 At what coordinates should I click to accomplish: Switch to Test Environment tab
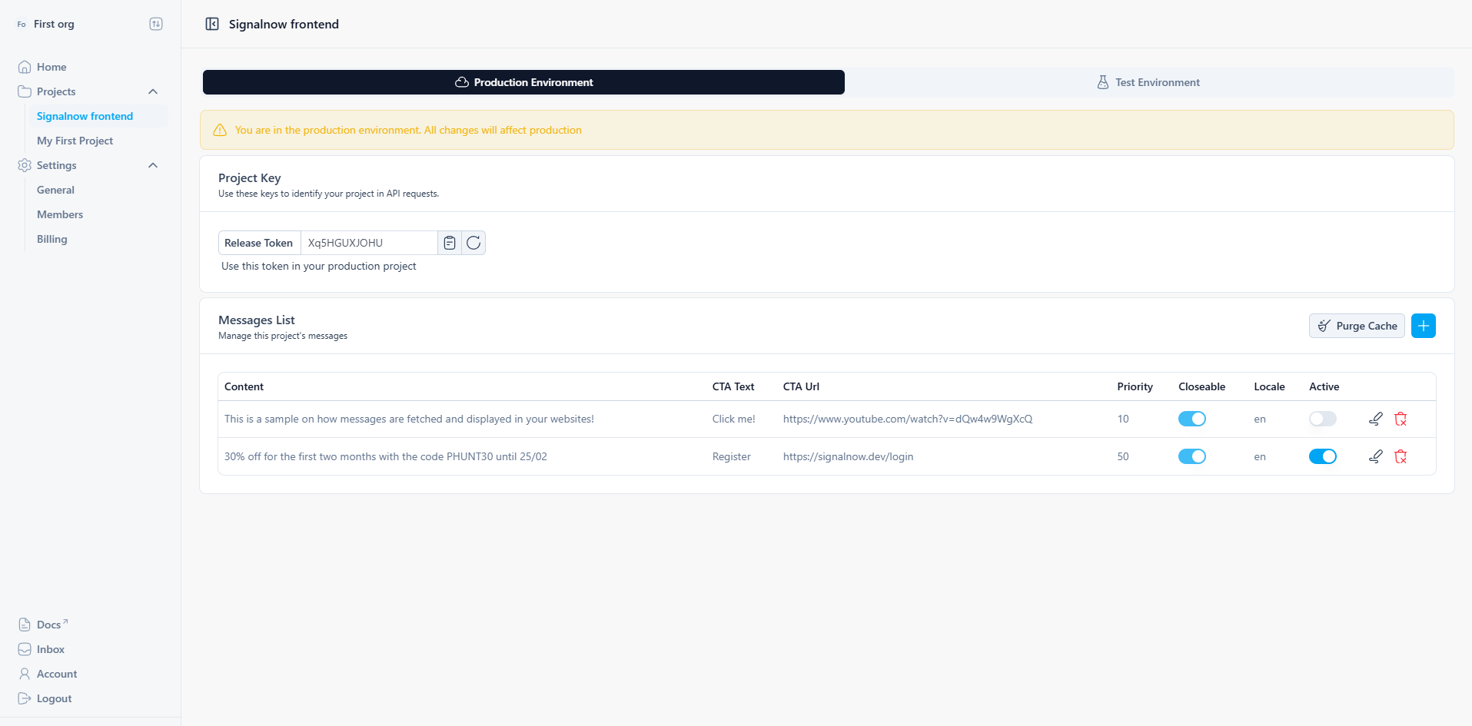click(x=1148, y=82)
